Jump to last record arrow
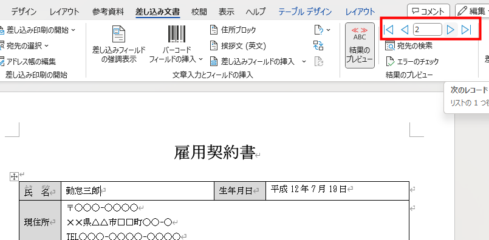 [466, 30]
